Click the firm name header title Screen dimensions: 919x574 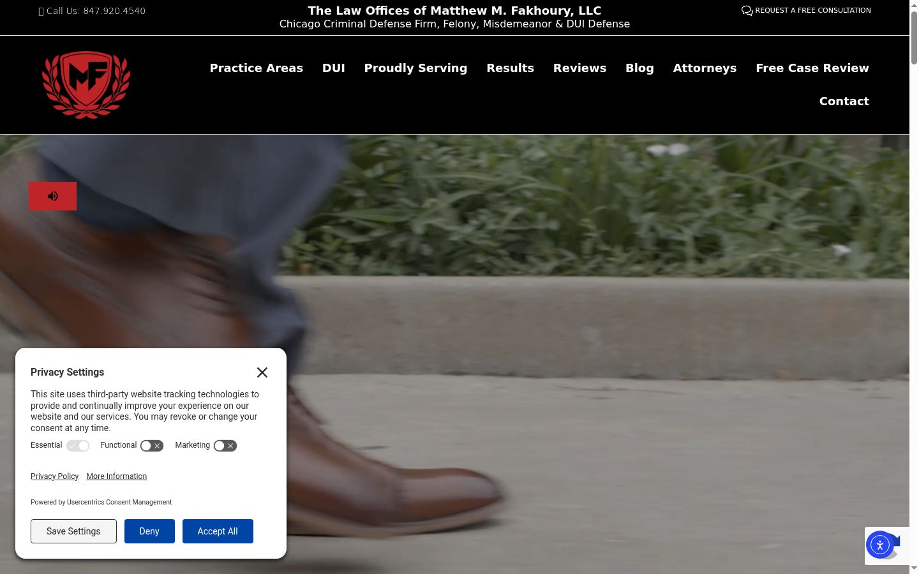pos(454,10)
